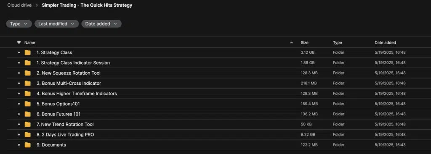Sort by the Date added column header
Screen dimensions: 431x154
385,43
